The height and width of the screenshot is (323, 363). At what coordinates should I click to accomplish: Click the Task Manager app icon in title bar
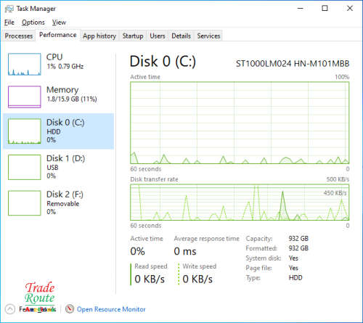[9, 9]
